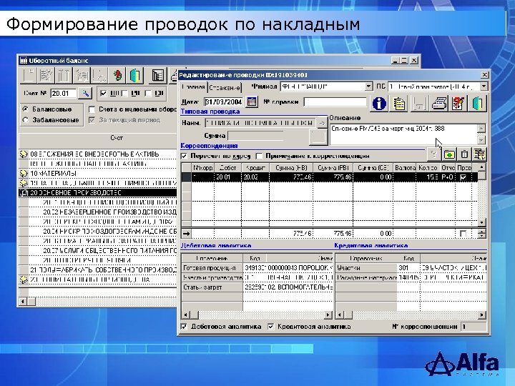Image resolution: width=515 pixels, height=386 pixels.
Task: Click the red checklist pencil icon in the entry editor
Action: pos(458,103)
